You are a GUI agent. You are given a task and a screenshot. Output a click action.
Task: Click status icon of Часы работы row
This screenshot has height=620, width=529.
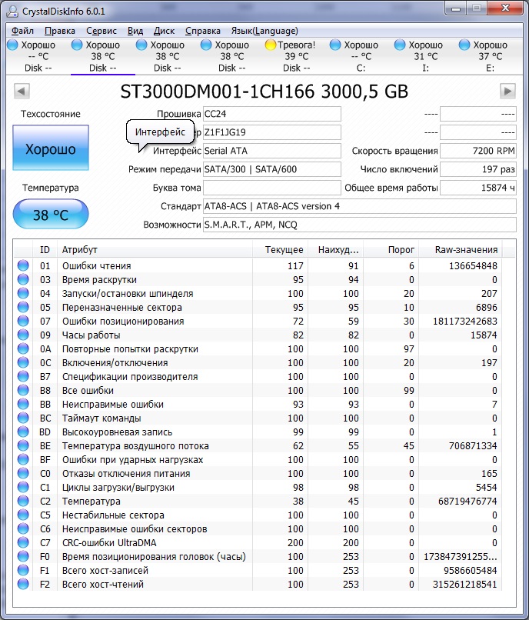23,335
